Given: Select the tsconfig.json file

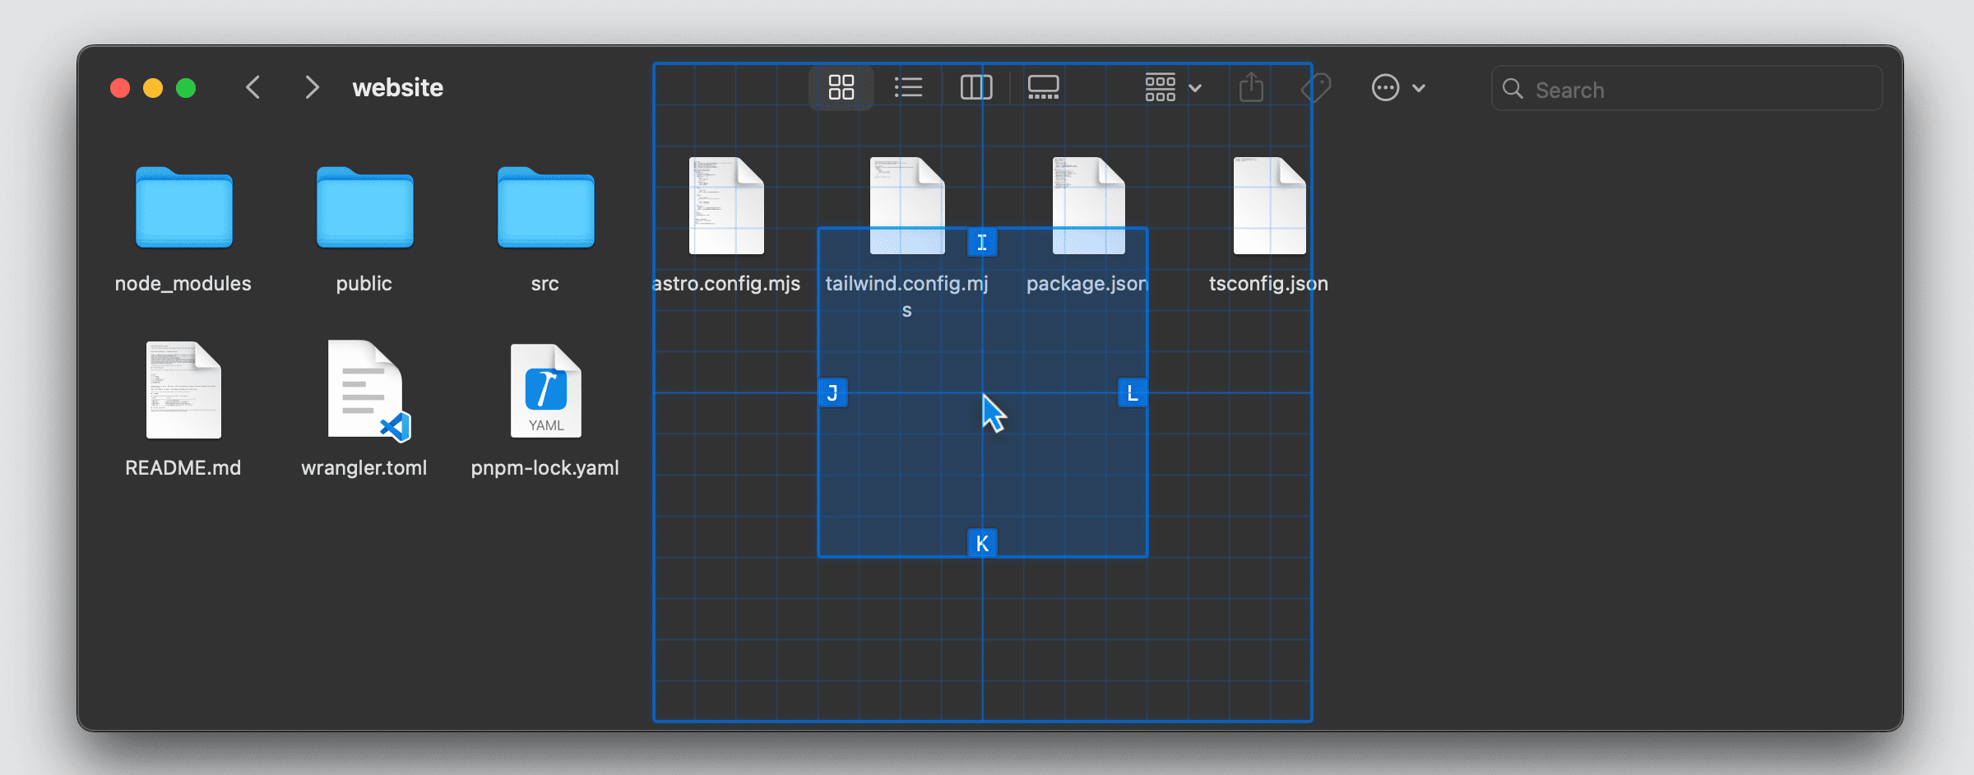Looking at the screenshot, I should [x=1268, y=207].
